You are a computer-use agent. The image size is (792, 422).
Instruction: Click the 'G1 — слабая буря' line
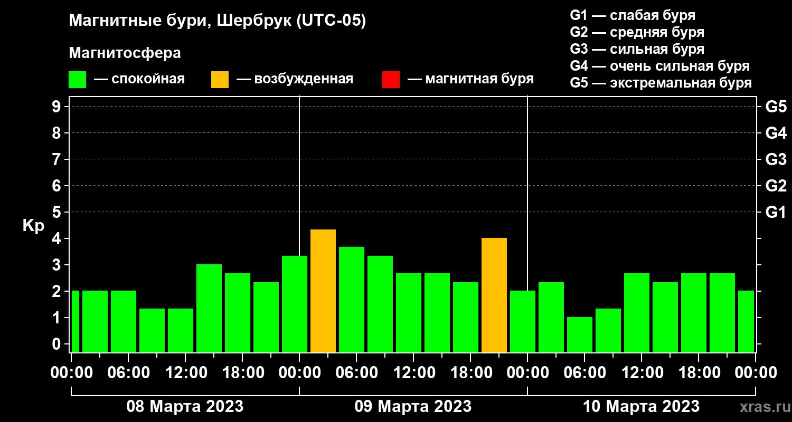point(633,15)
